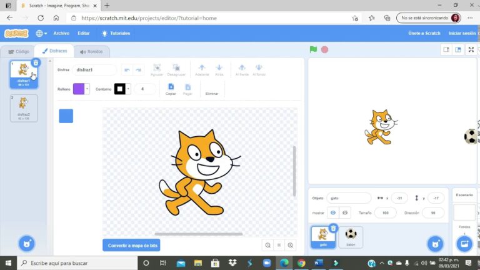Image resolution: width=480 pixels, height=270 pixels.
Task: Open the Relleno fill color dropdown
Action: (81, 89)
